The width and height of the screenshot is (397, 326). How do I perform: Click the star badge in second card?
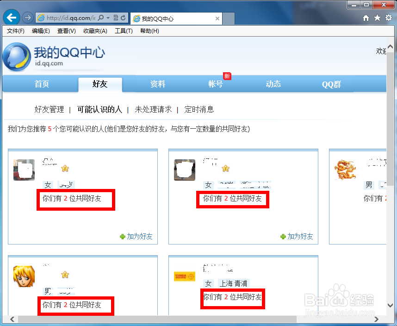pyautogui.click(x=226, y=169)
